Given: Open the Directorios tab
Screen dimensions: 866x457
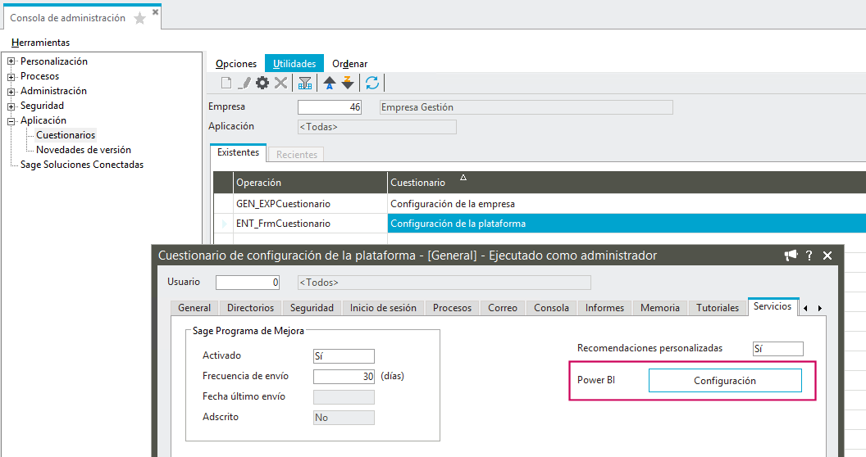Looking at the screenshot, I should click(250, 308).
